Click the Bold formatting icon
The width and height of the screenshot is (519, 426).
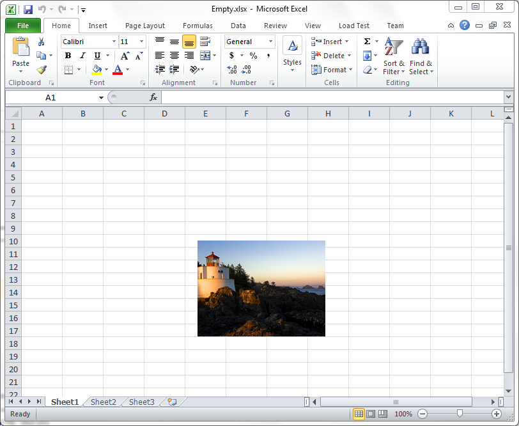pos(67,56)
